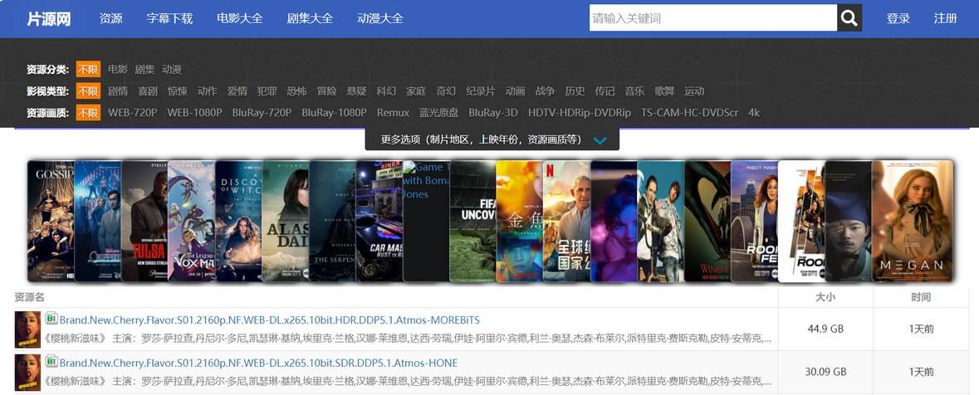This screenshot has height=395, width=979.
Task: Filter category by 剧集
Action: pos(144,69)
